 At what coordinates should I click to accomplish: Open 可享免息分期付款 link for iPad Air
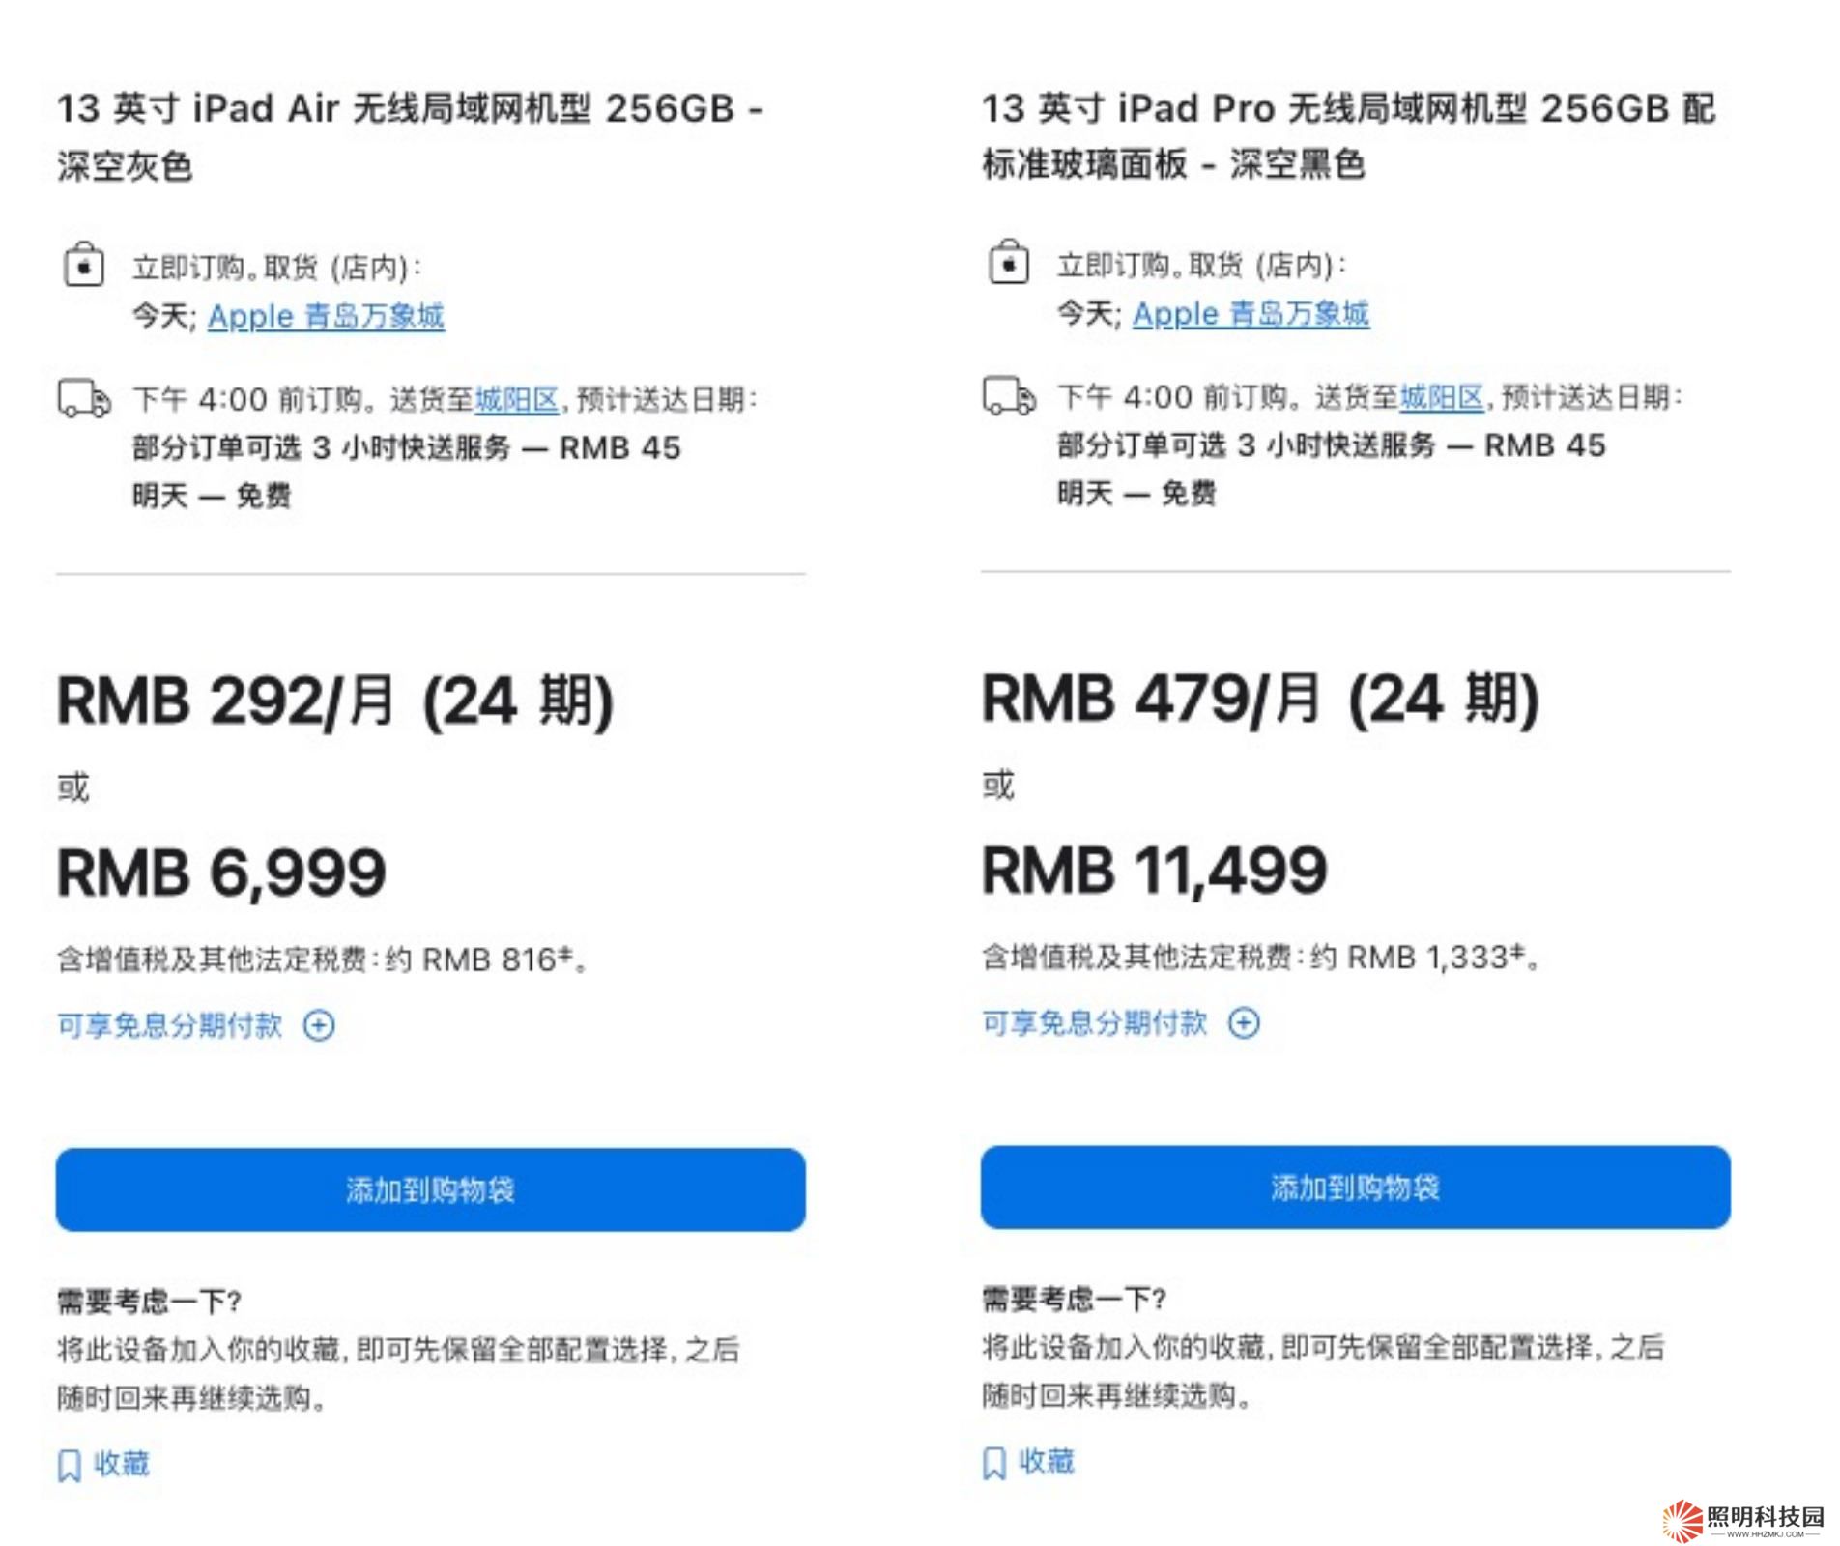[170, 1025]
